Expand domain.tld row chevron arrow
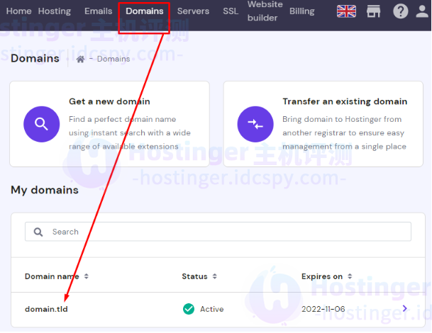The image size is (432, 333). click(x=405, y=309)
